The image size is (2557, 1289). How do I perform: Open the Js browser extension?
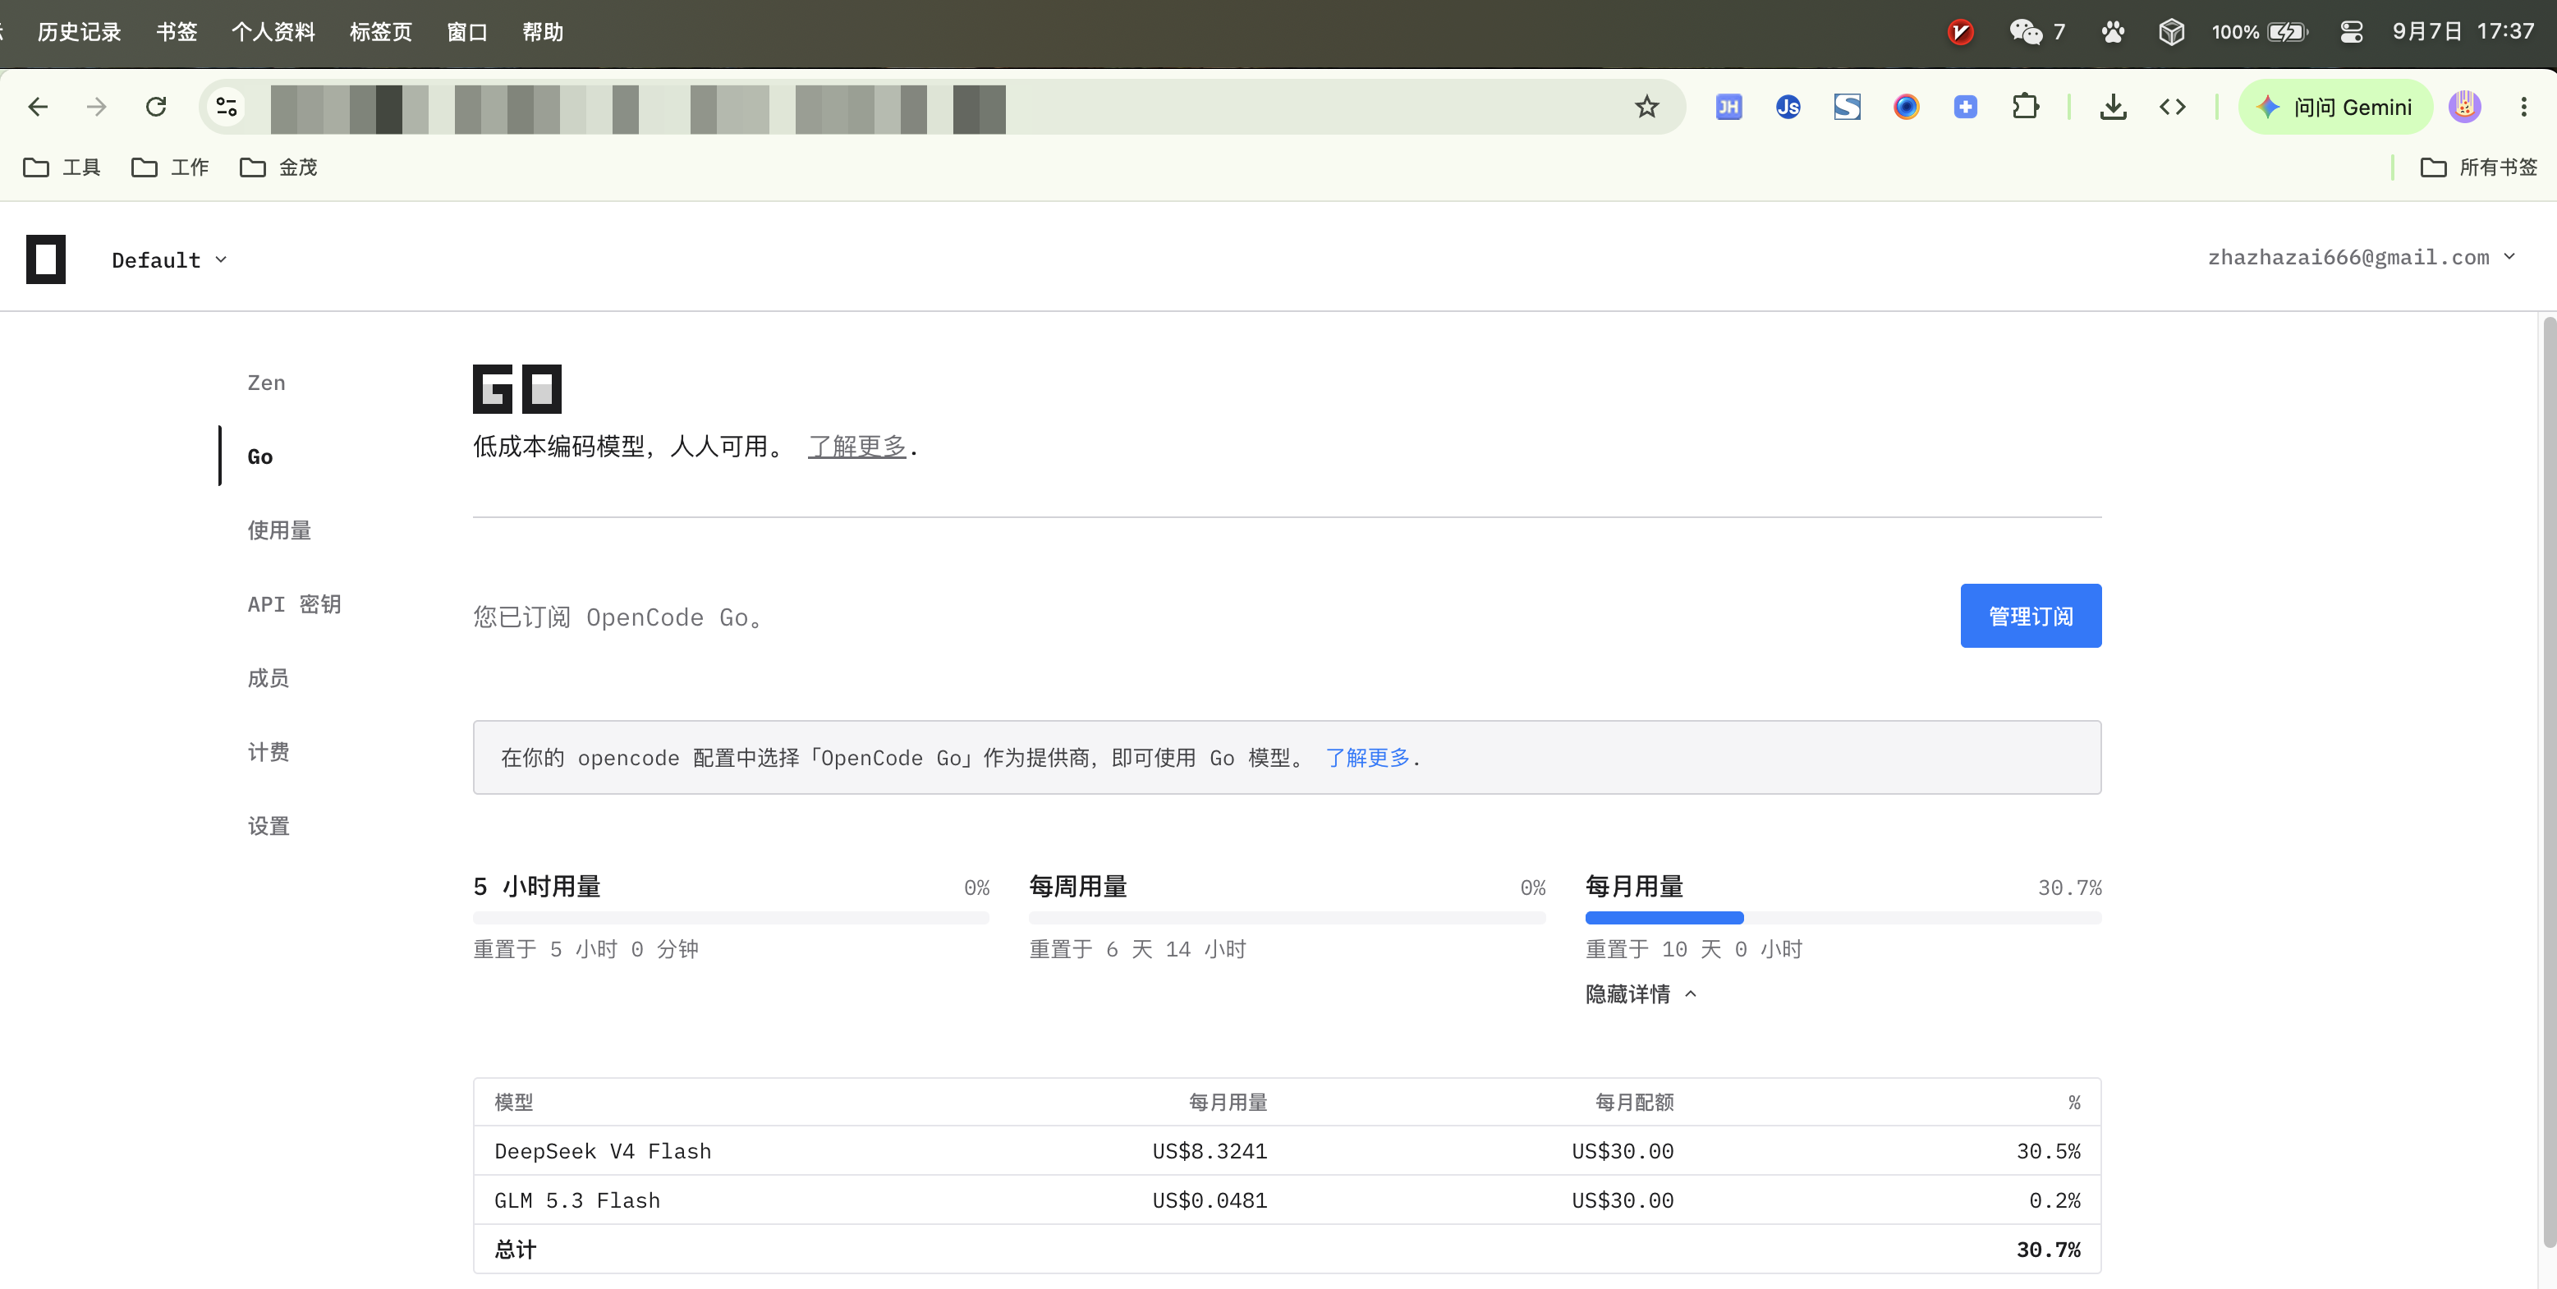coord(1788,108)
